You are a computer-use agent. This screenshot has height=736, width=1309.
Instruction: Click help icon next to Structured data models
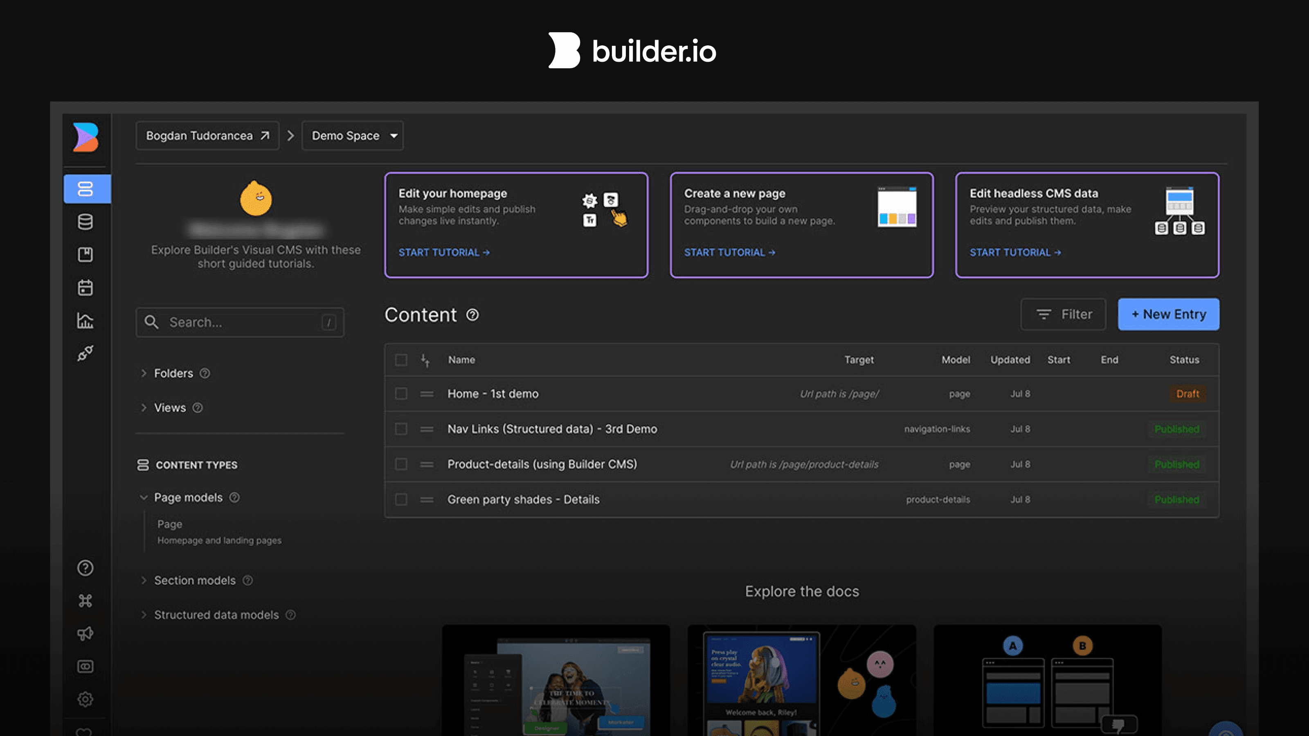click(x=291, y=615)
